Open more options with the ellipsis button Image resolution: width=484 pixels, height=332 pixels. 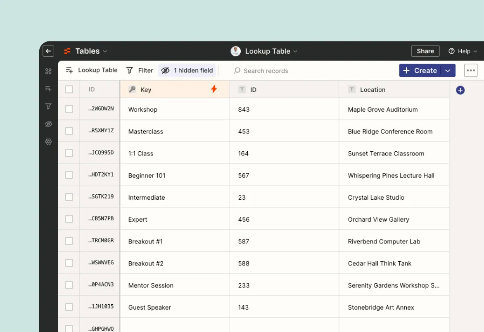(471, 70)
